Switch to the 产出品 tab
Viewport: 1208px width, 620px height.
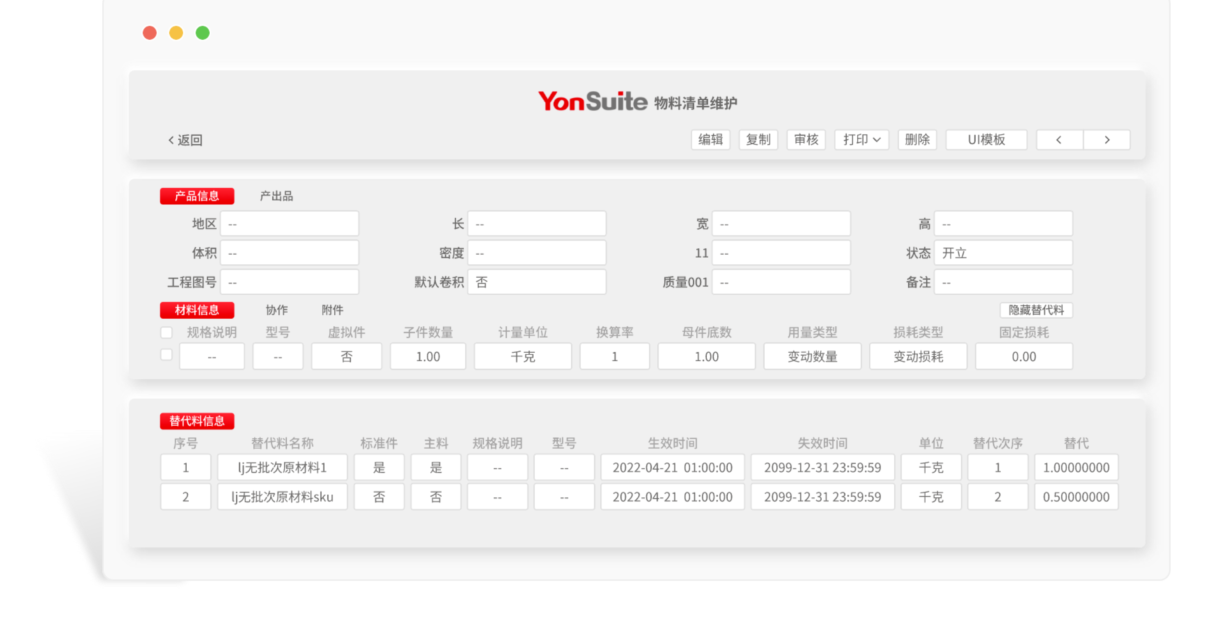(276, 196)
